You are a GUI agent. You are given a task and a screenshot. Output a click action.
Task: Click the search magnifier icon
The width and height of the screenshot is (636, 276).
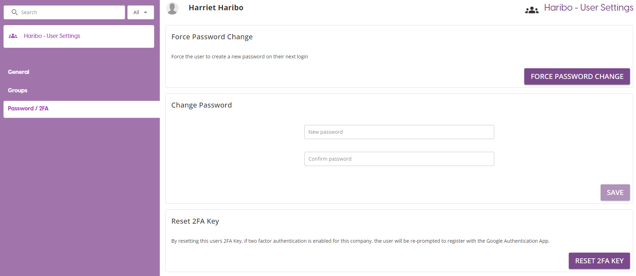(14, 12)
